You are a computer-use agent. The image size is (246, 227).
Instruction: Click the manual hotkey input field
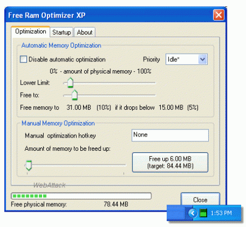coord(170,135)
